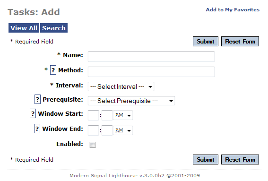Click the bottom Reset Form button
This screenshot has height=181, width=268.
[x=240, y=159]
